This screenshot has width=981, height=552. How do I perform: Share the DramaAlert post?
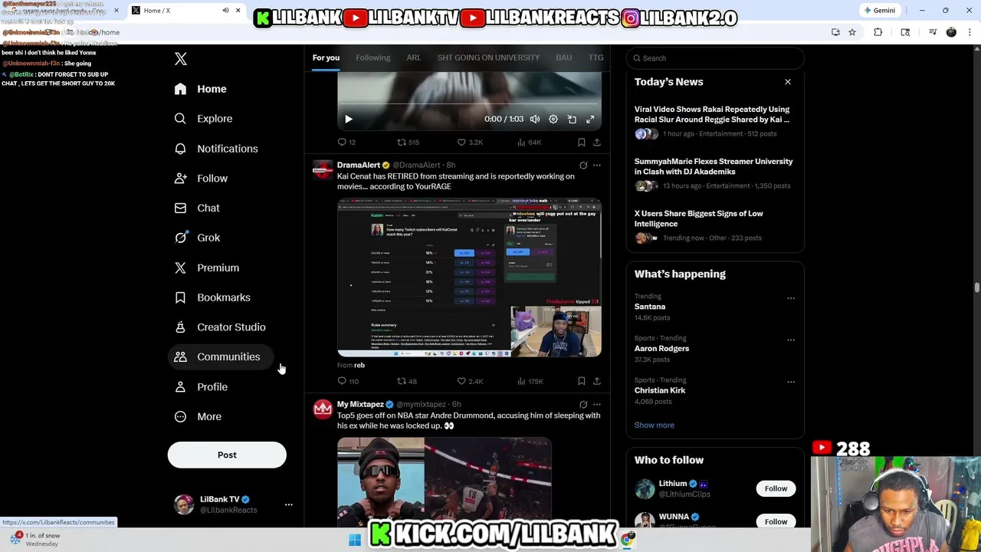point(597,381)
